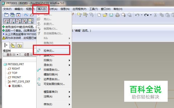Screen dimensions: 174x108
Task: Switch to the favorites folder tab
Action: pyautogui.click(x=20, y=45)
